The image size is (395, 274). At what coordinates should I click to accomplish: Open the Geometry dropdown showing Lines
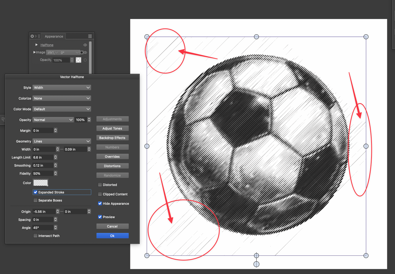point(62,141)
